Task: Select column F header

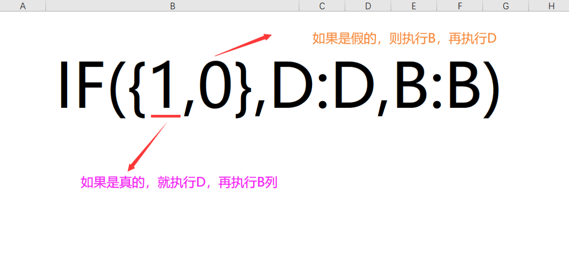Action: tap(460, 6)
